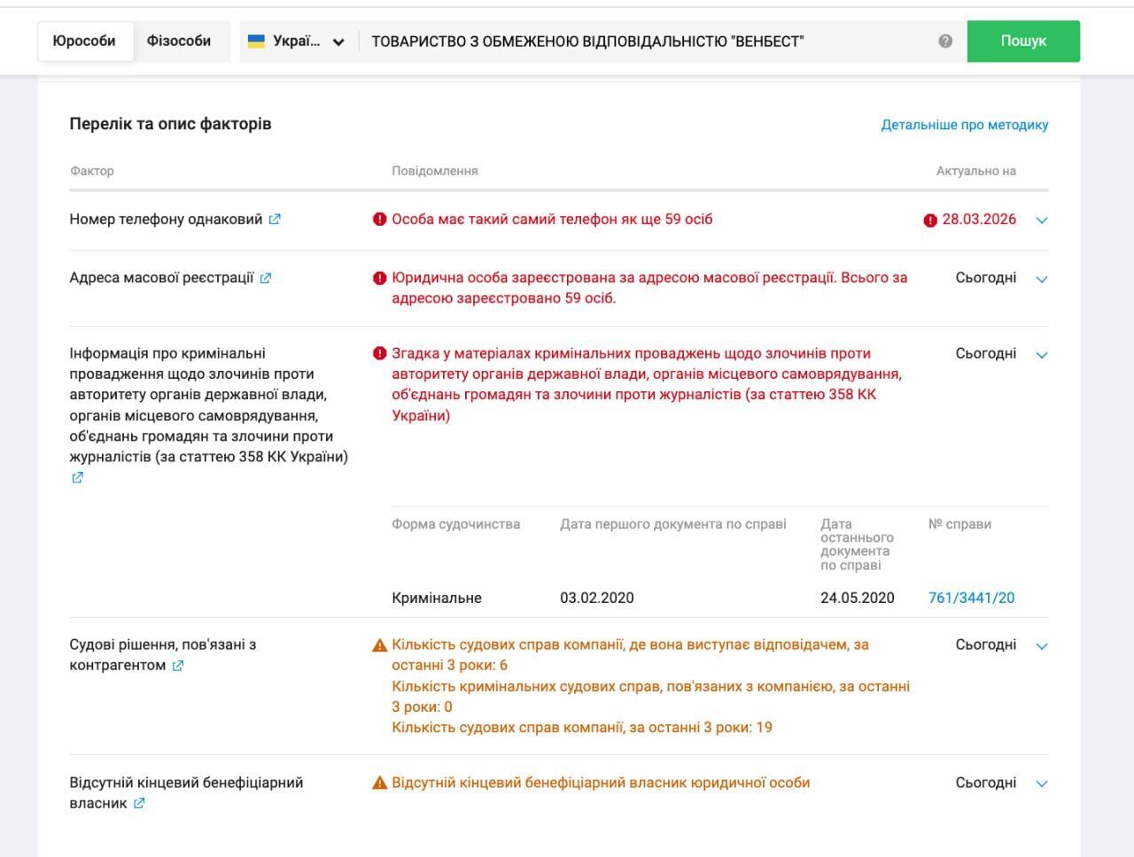Open "Детальніше про методику" link
The image size is (1134, 857).
point(964,125)
